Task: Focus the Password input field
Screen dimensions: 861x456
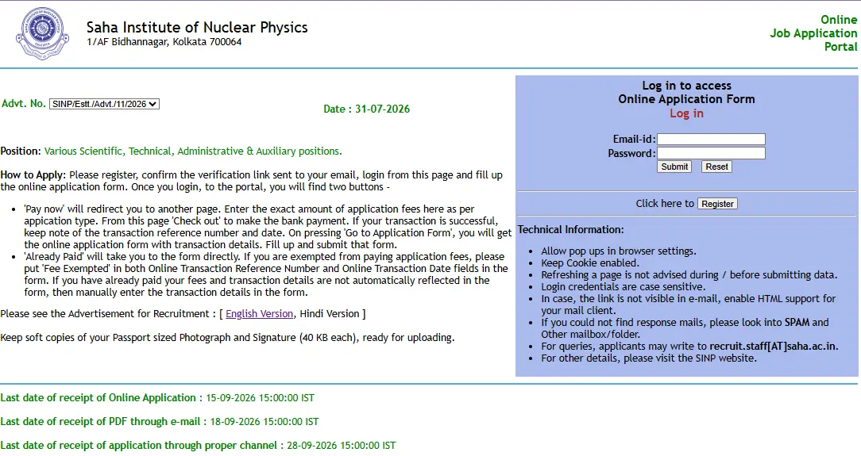Action: [711, 153]
